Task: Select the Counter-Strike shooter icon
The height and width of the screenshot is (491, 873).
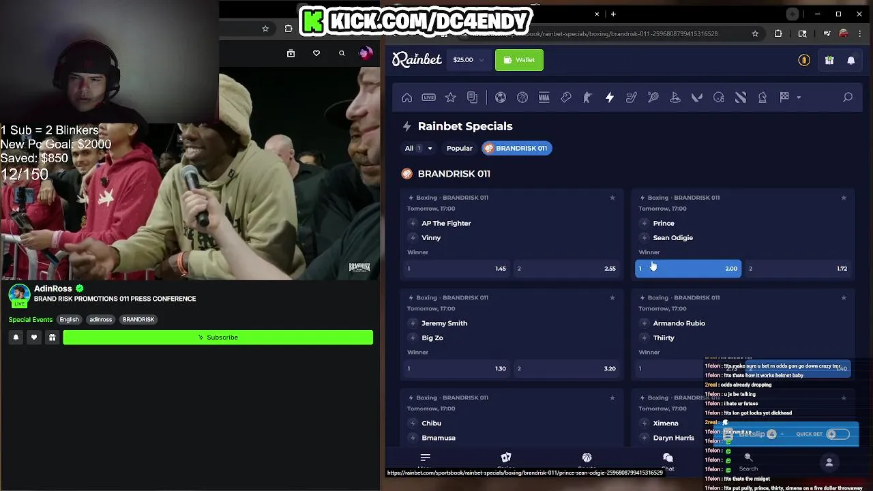Action: click(x=587, y=98)
